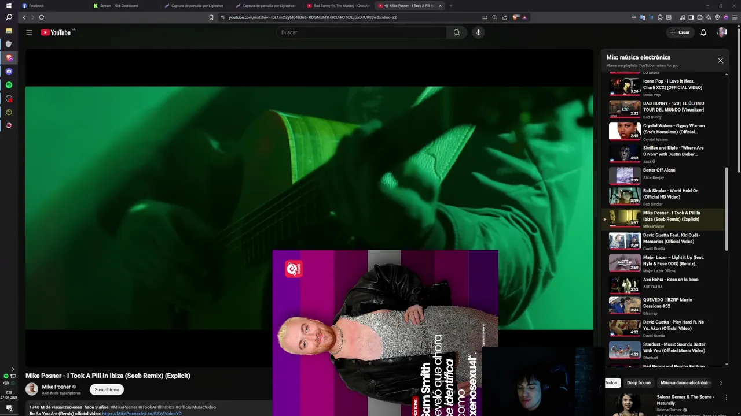Open a new browser tab
This screenshot has height=416, width=741.
pyautogui.click(x=451, y=5)
